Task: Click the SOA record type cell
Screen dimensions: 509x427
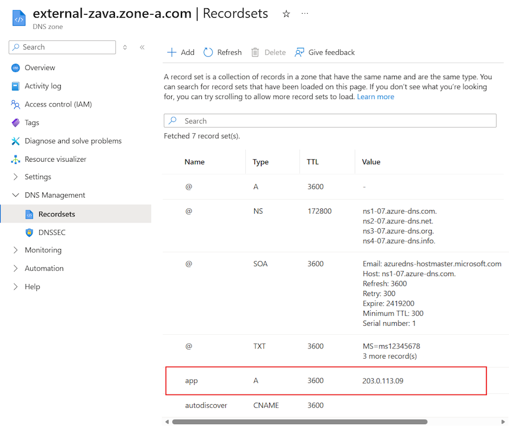Action: [x=260, y=264]
